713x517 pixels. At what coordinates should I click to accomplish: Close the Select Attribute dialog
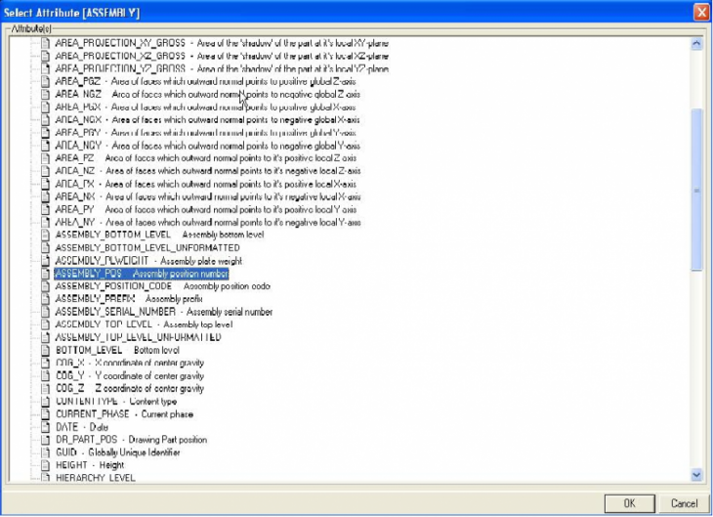tap(700, 12)
